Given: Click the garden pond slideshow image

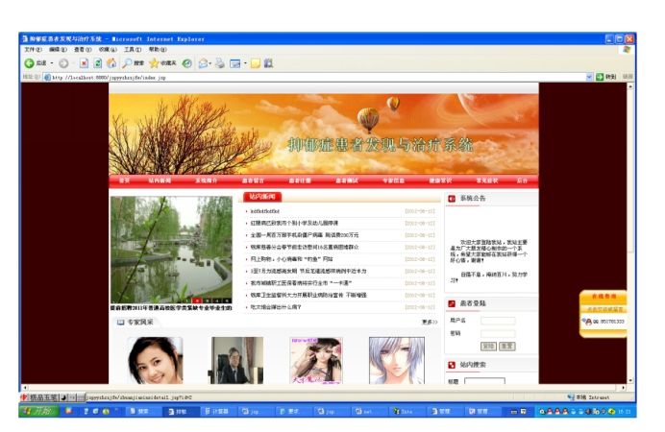Looking at the screenshot, I should point(171,250).
